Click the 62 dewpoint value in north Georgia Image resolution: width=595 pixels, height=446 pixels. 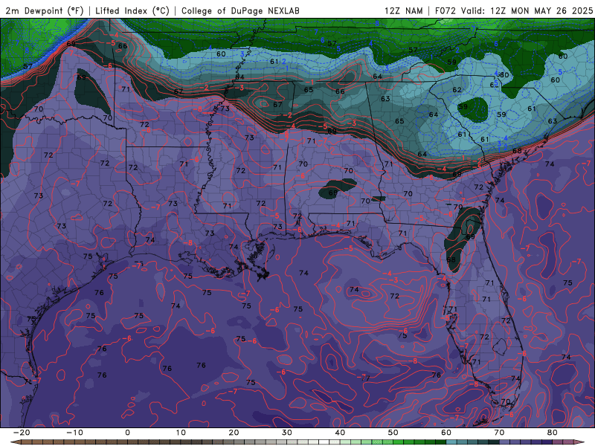pos(457,90)
